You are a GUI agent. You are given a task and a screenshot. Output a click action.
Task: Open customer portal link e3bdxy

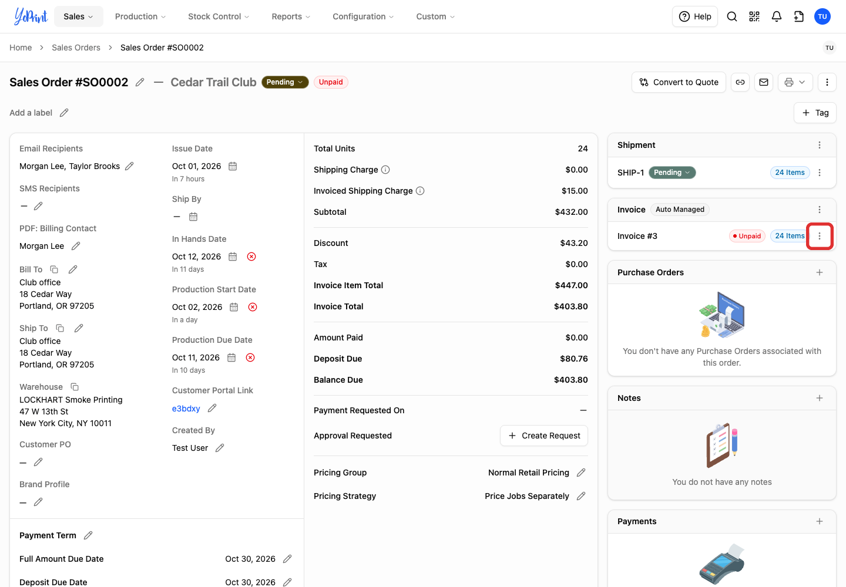point(186,409)
